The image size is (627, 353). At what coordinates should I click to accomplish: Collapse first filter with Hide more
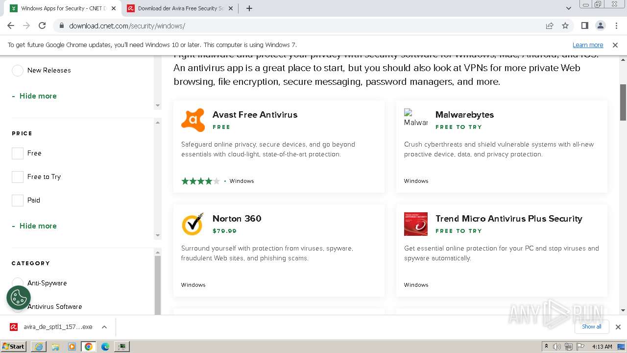point(34,96)
